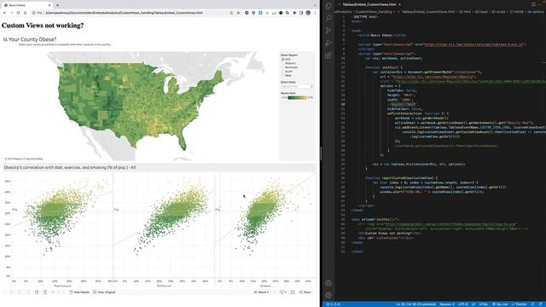Open Chrome side panel icon

(301, 13)
